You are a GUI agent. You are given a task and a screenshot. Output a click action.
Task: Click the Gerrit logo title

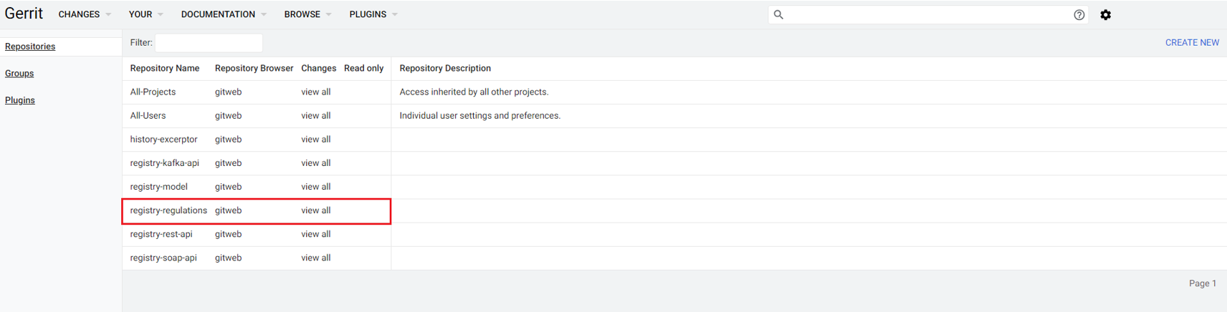(24, 14)
